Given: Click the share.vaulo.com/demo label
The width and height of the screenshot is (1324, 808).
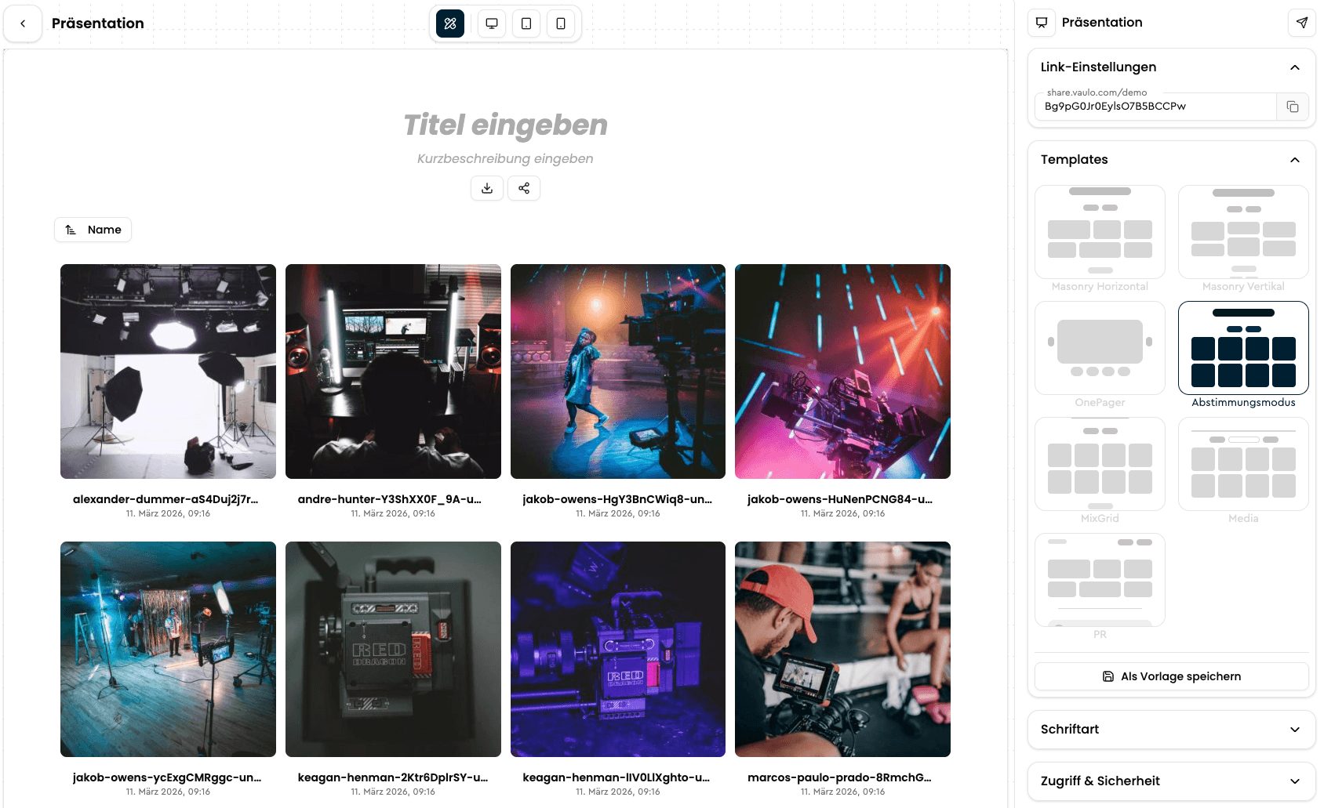Looking at the screenshot, I should (x=1097, y=92).
